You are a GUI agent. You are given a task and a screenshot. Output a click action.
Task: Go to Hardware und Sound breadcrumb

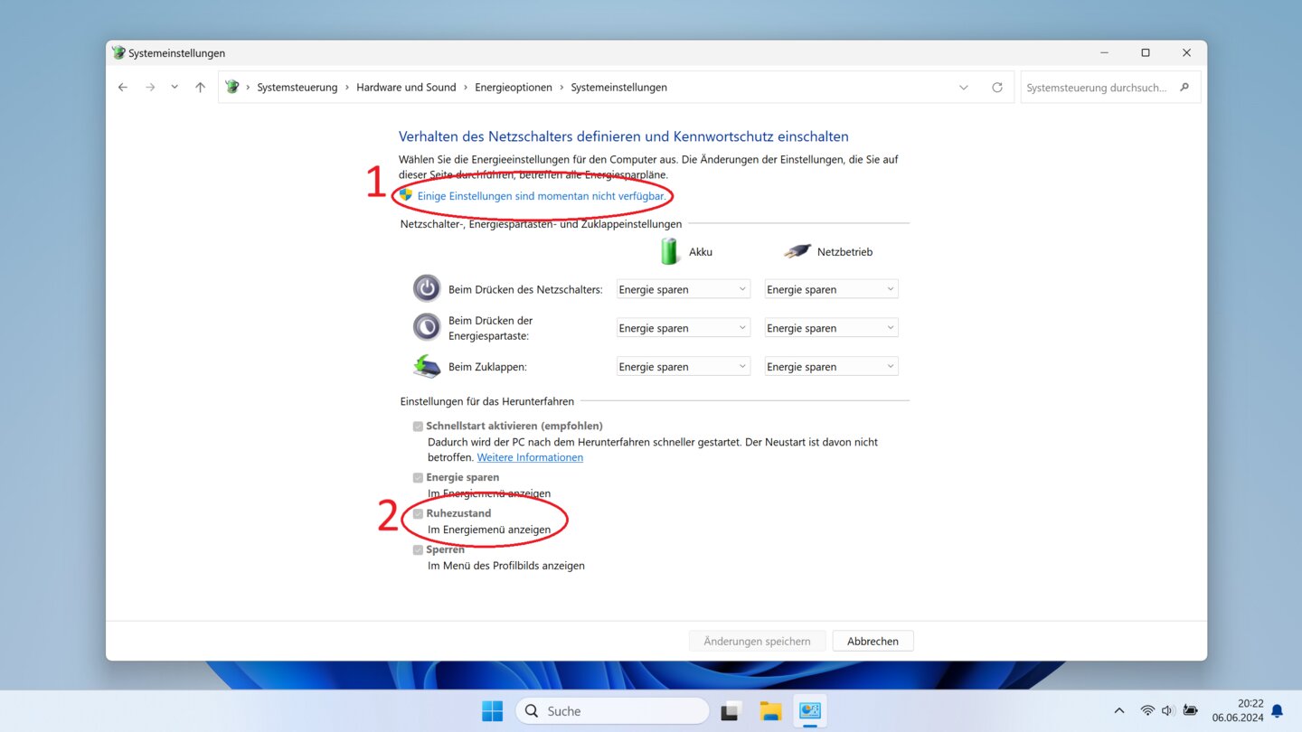point(406,88)
